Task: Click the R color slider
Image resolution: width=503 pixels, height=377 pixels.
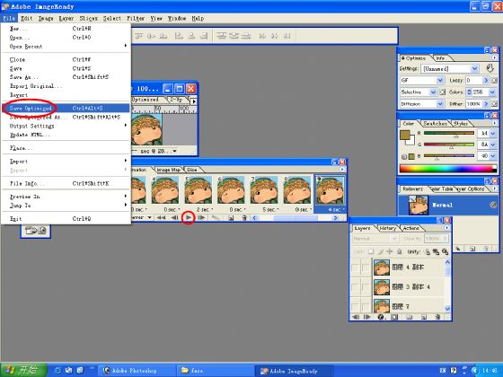Action: click(x=449, y=133)
